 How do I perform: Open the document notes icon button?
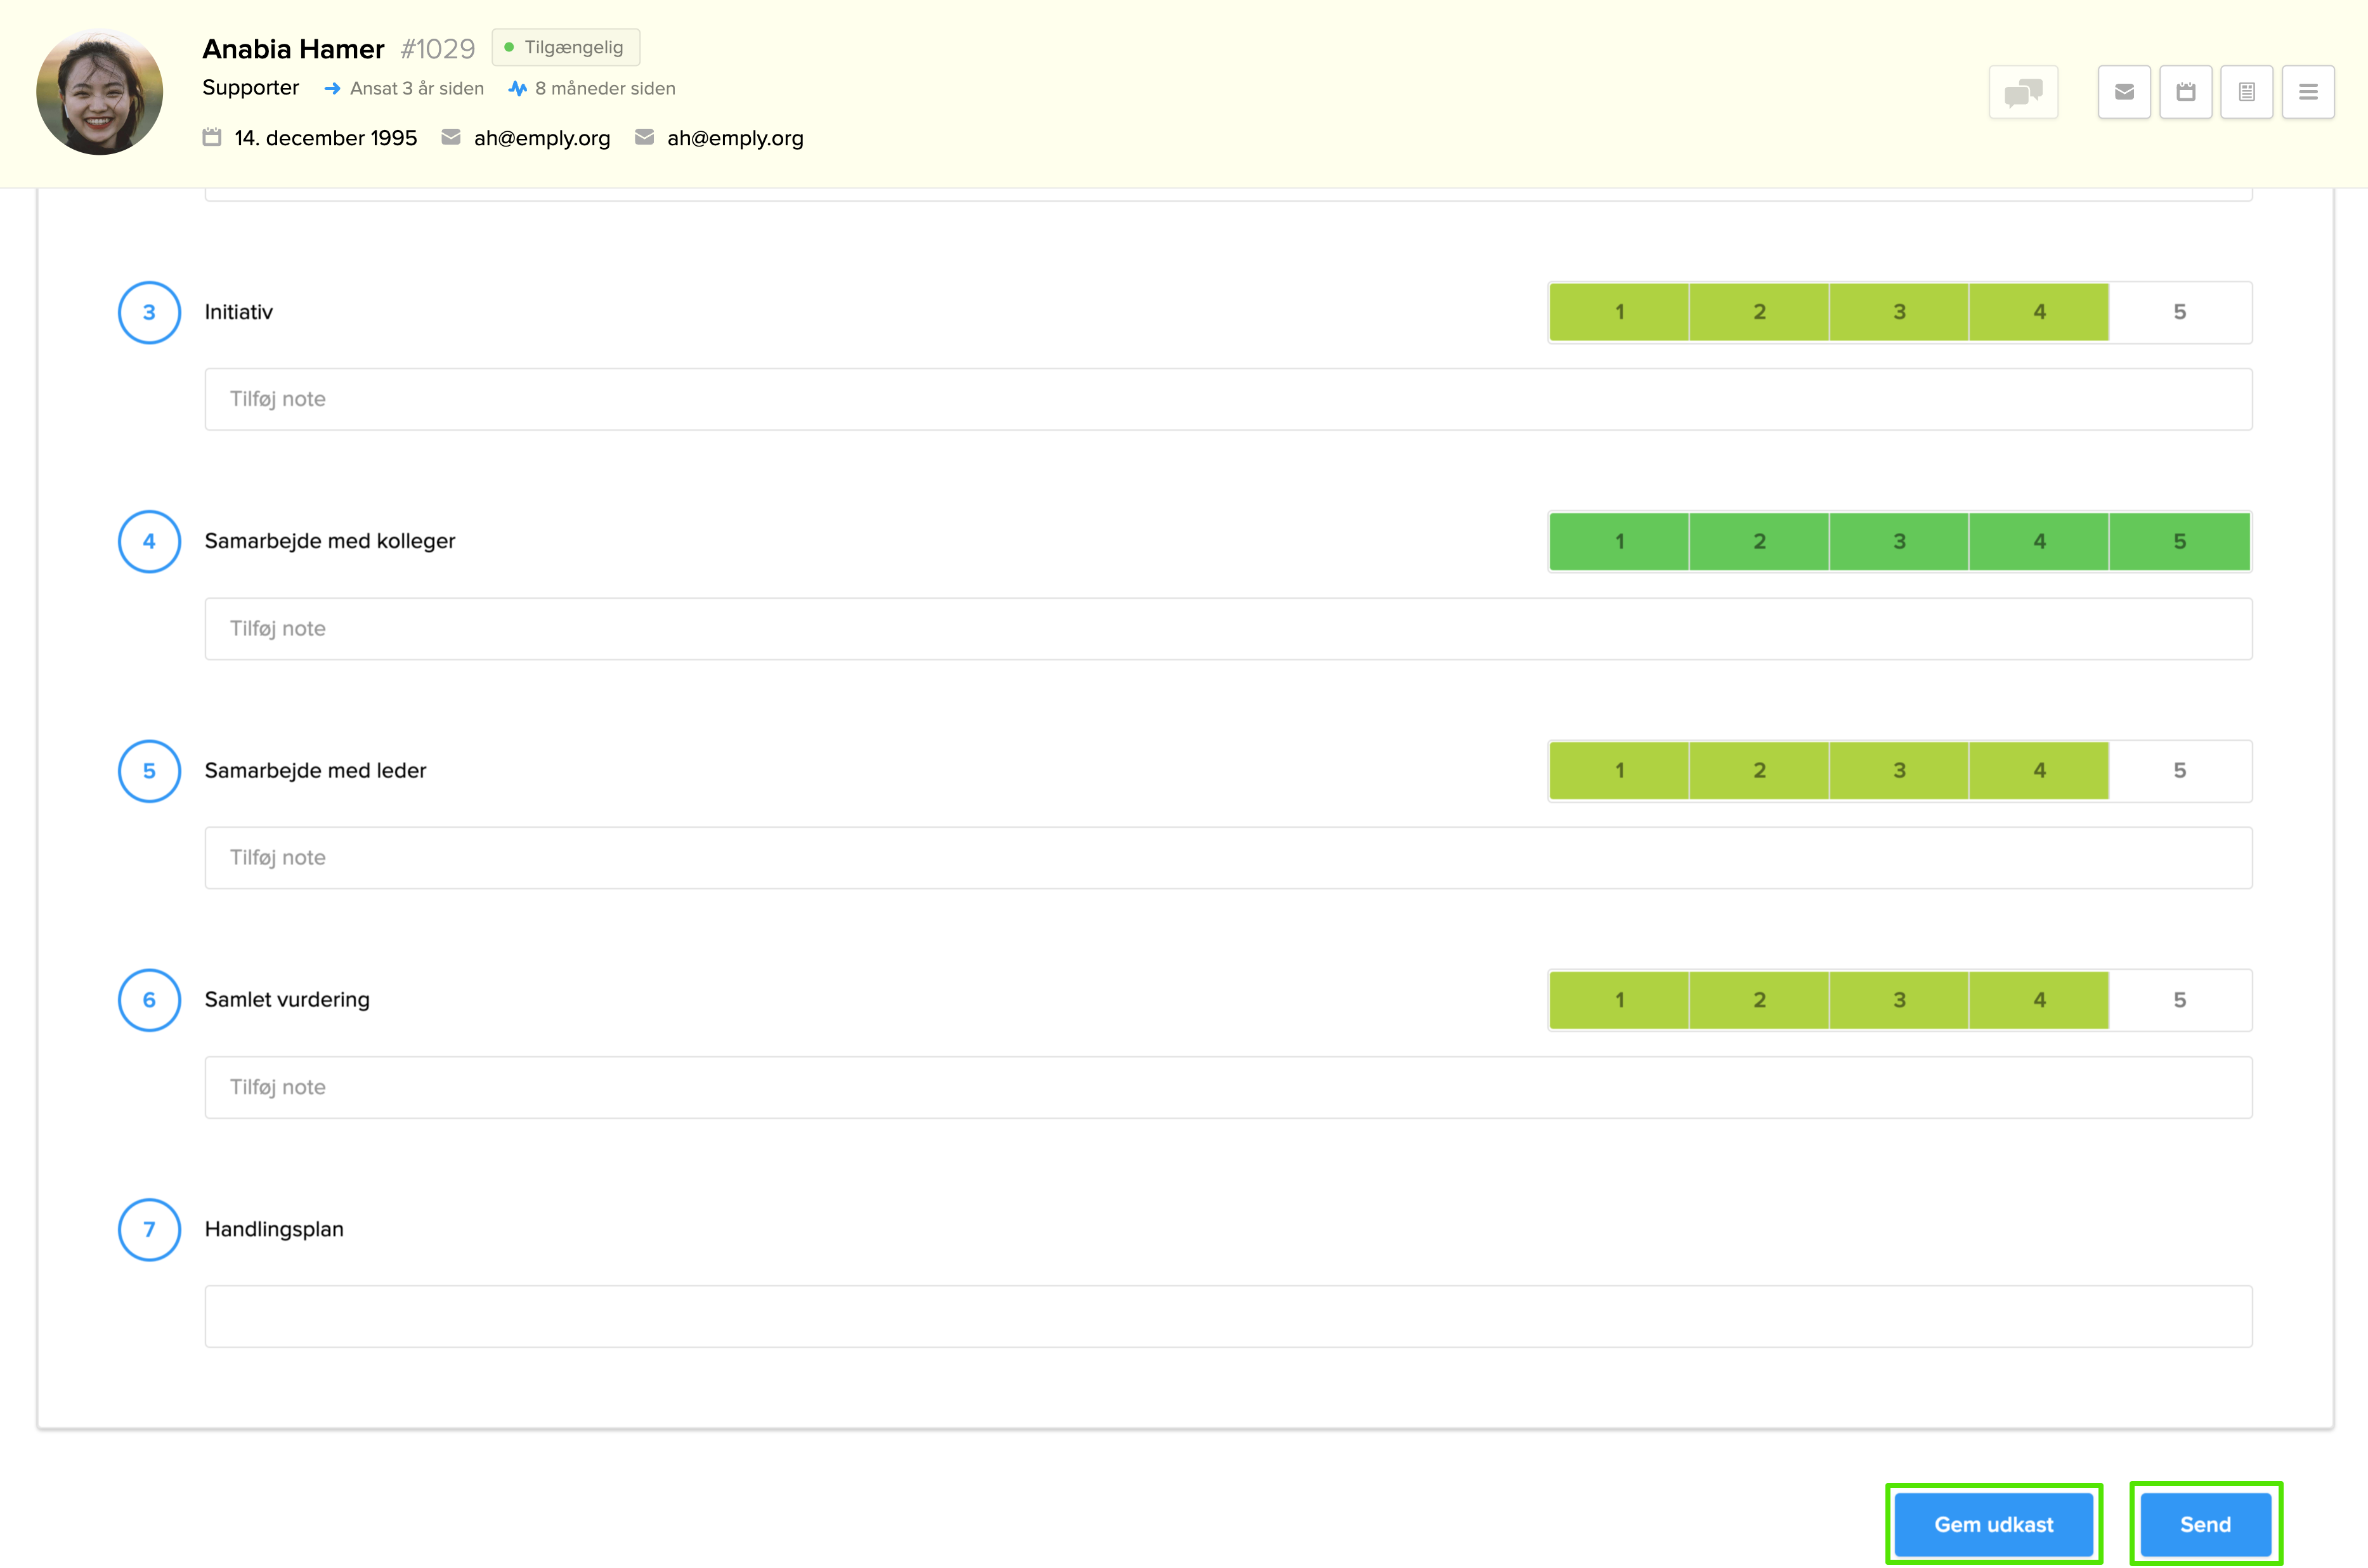(2247, 92)
